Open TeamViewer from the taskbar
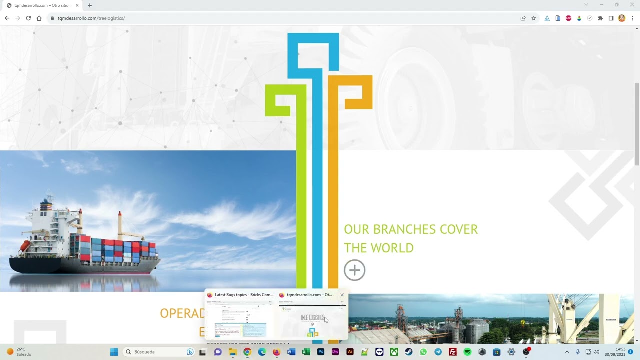The width and height of the screenshot is (640, 360). pos(379,352)
